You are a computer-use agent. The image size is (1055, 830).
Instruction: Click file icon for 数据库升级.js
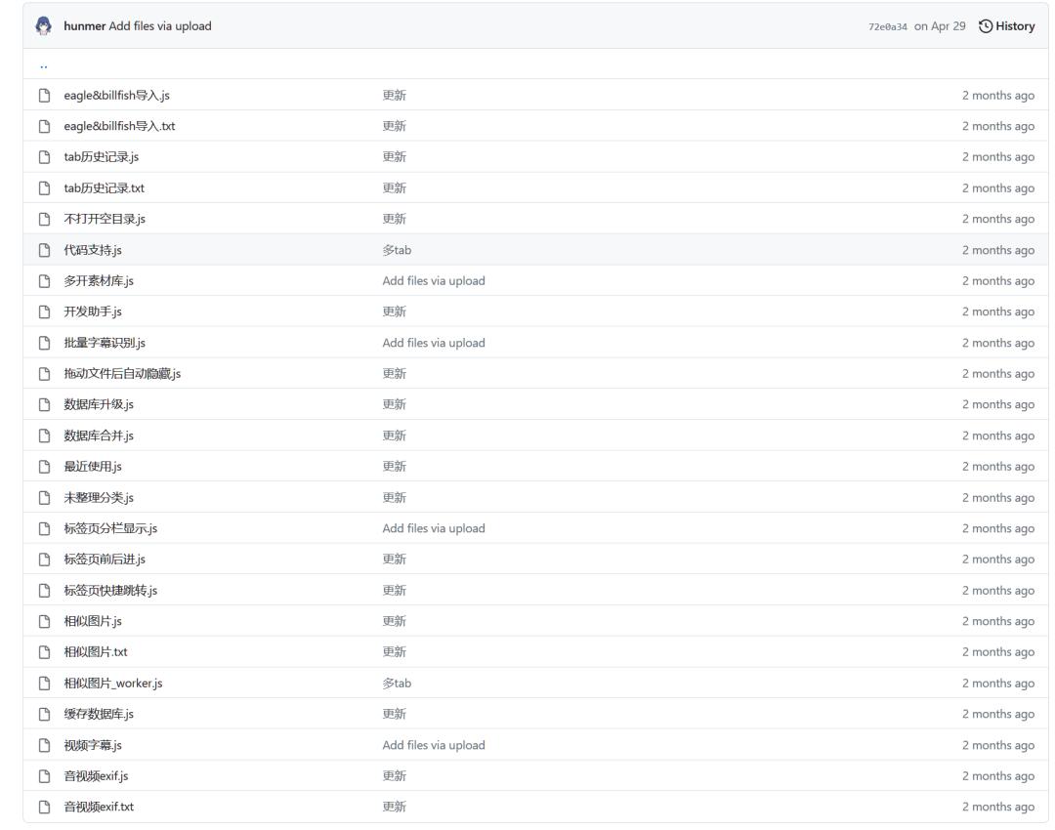(x=44, y=405)
